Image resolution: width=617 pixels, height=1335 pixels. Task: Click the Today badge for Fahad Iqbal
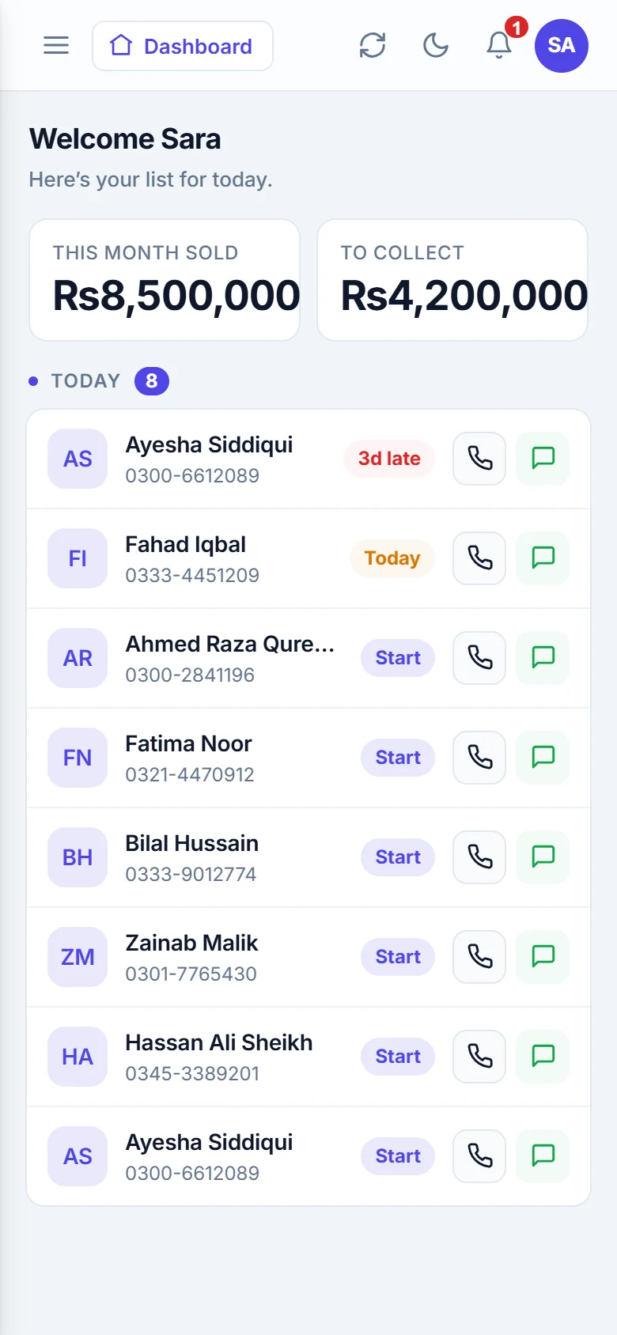pos(392,558)
